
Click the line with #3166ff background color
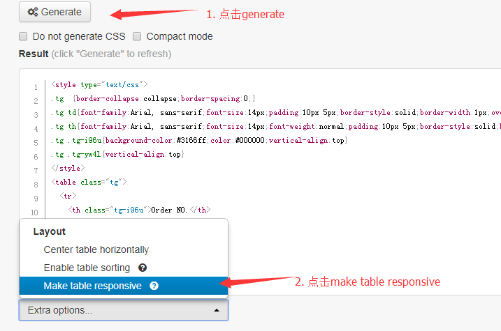click(199, 141)
